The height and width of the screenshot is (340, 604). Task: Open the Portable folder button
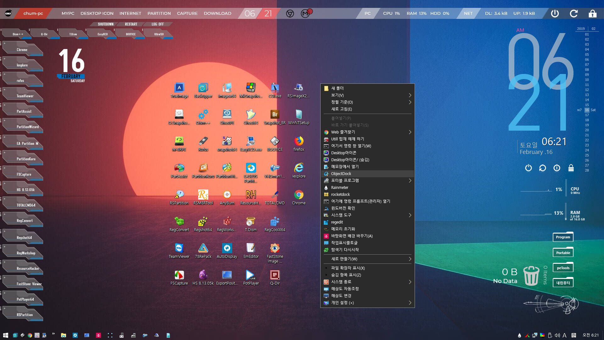(x=563, y=252)
